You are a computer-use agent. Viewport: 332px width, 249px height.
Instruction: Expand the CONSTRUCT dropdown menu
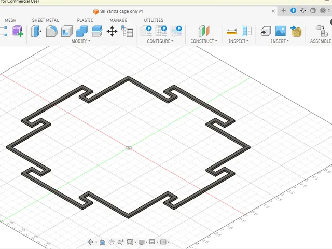204,41
